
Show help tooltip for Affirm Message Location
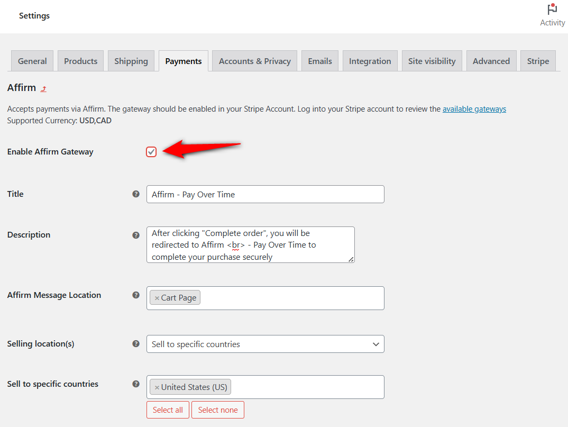pyautogui.click(x=136, y=295)
